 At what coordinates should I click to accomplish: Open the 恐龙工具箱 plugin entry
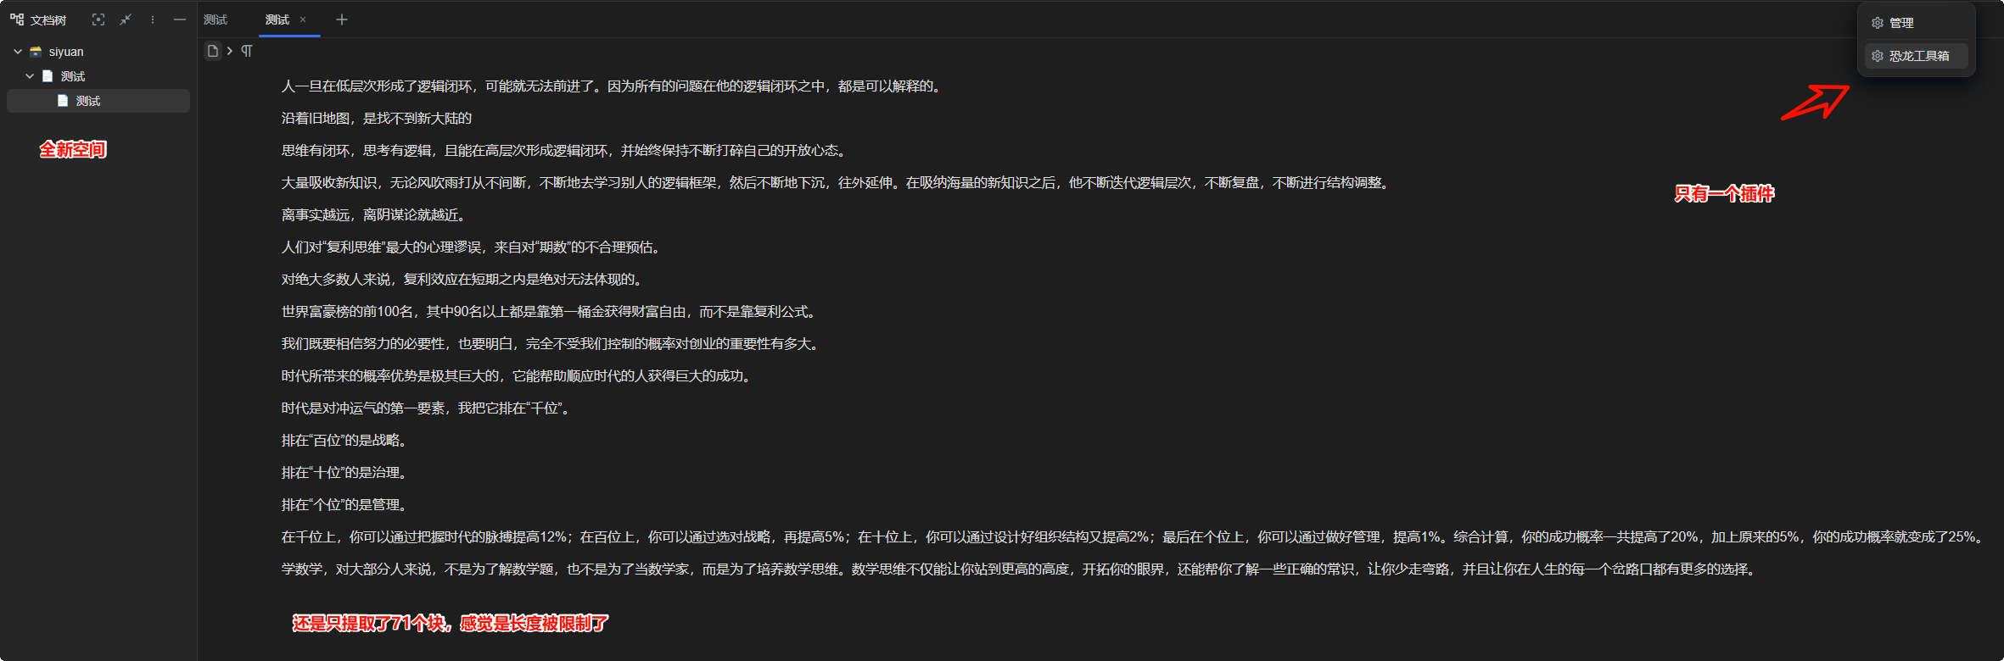click(1917, 56)
